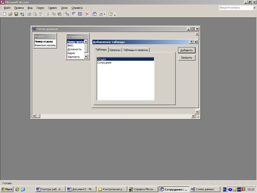Select Отдел in the table list
257x193 pixels.
pos(125,59)
